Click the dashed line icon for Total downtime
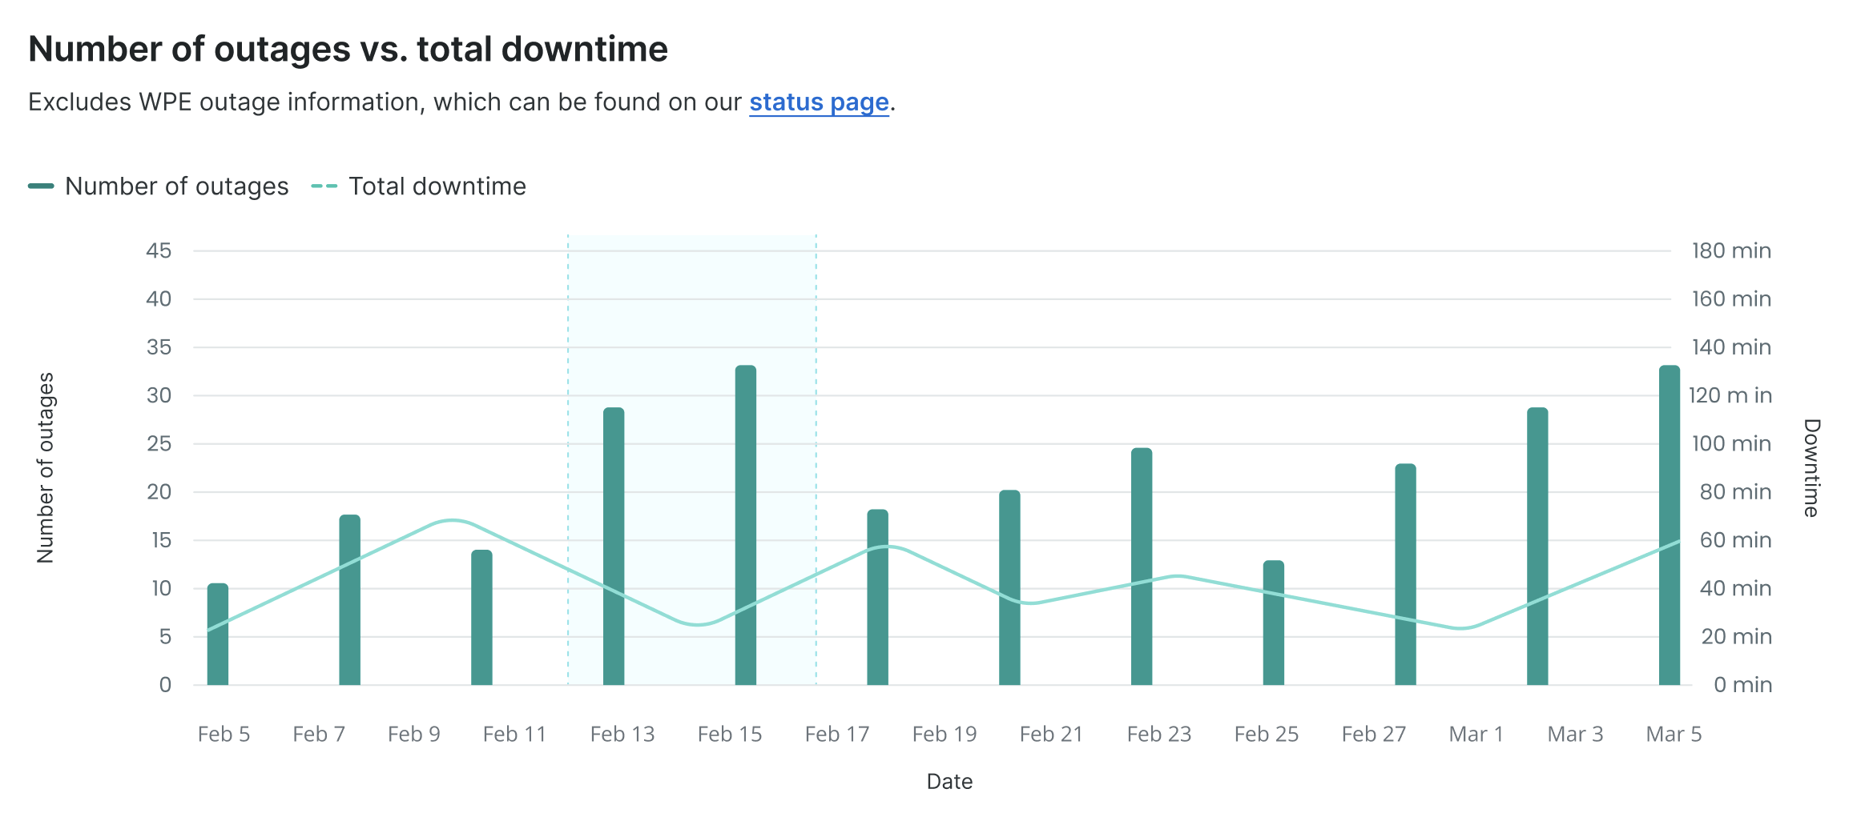This screenshot has width=1857, height=821. (x=324, y=186)
